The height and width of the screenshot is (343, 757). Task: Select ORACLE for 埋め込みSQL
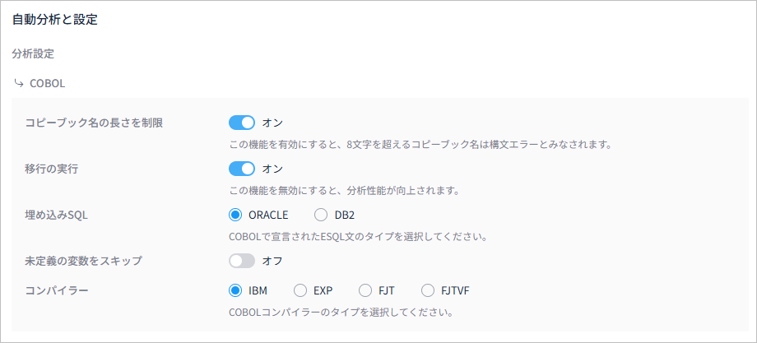[x=235, y=216]
